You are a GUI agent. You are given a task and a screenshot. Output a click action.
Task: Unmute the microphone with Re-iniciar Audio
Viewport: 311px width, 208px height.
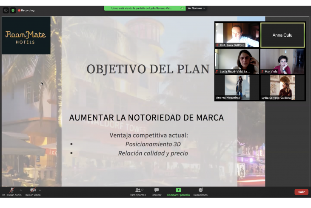coord(11,192)
